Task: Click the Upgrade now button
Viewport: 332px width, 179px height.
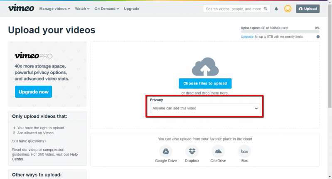Action: point(34,92)
